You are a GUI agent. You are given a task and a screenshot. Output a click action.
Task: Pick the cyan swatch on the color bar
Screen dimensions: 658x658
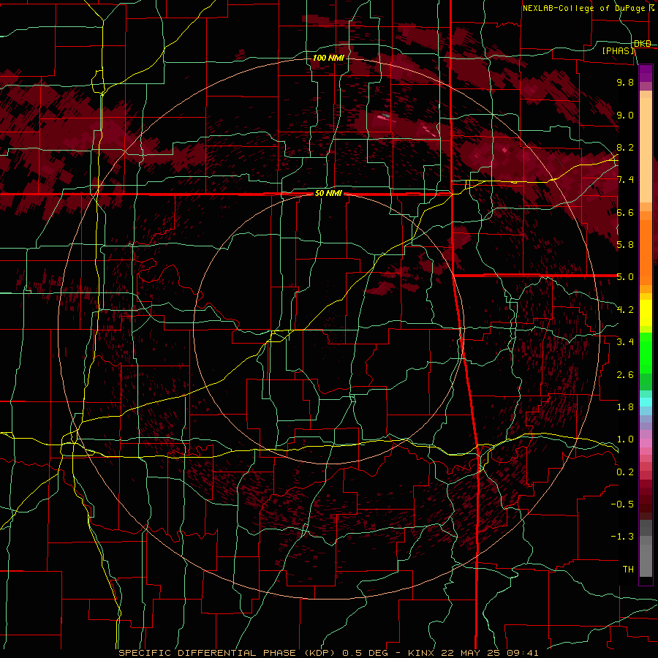click(x=646, y=402)
